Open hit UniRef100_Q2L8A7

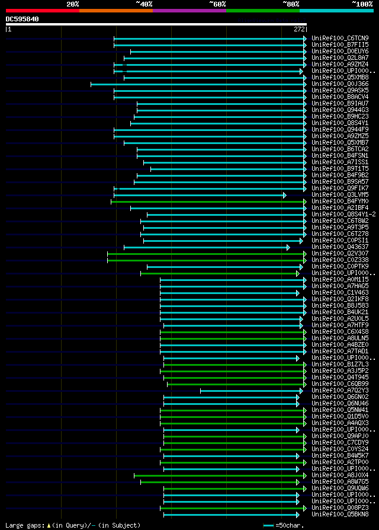point(340,58)
